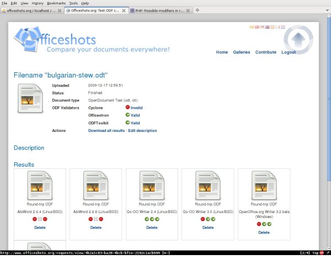Close the 'Officeshots.org: Test ODF' tab
The width and height of the screenshot is (331, 260).
tap(124, 10)
